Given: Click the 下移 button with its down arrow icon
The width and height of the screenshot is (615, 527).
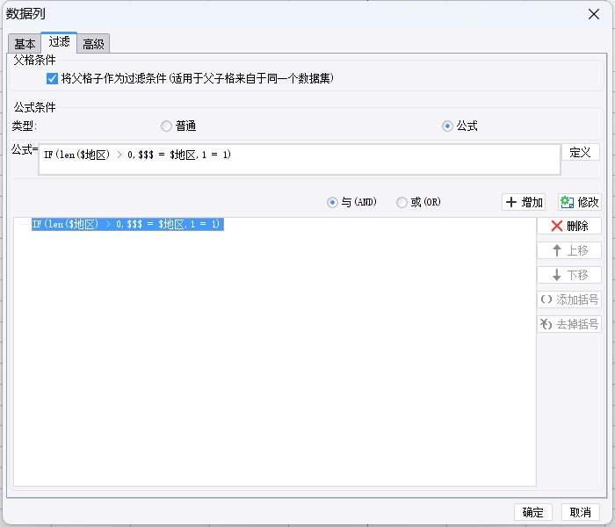Looking at the screenshot, I should tap(569, 275).
